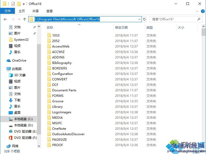
Task: Select the FORMS folder
Action: click(x=58, y=96)
